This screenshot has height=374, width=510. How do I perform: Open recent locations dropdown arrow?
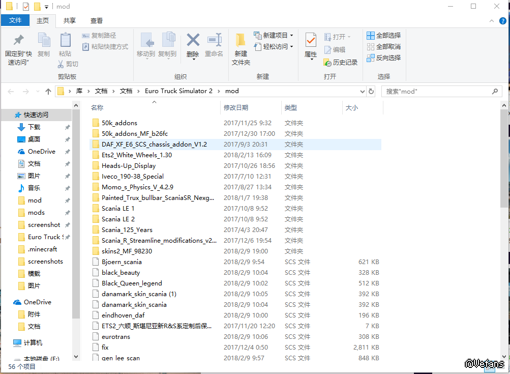38,92
